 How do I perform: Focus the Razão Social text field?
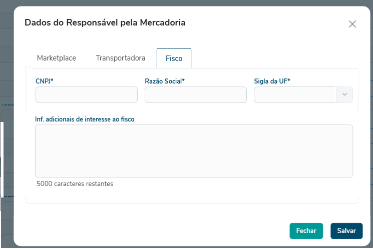click(195, 94)
